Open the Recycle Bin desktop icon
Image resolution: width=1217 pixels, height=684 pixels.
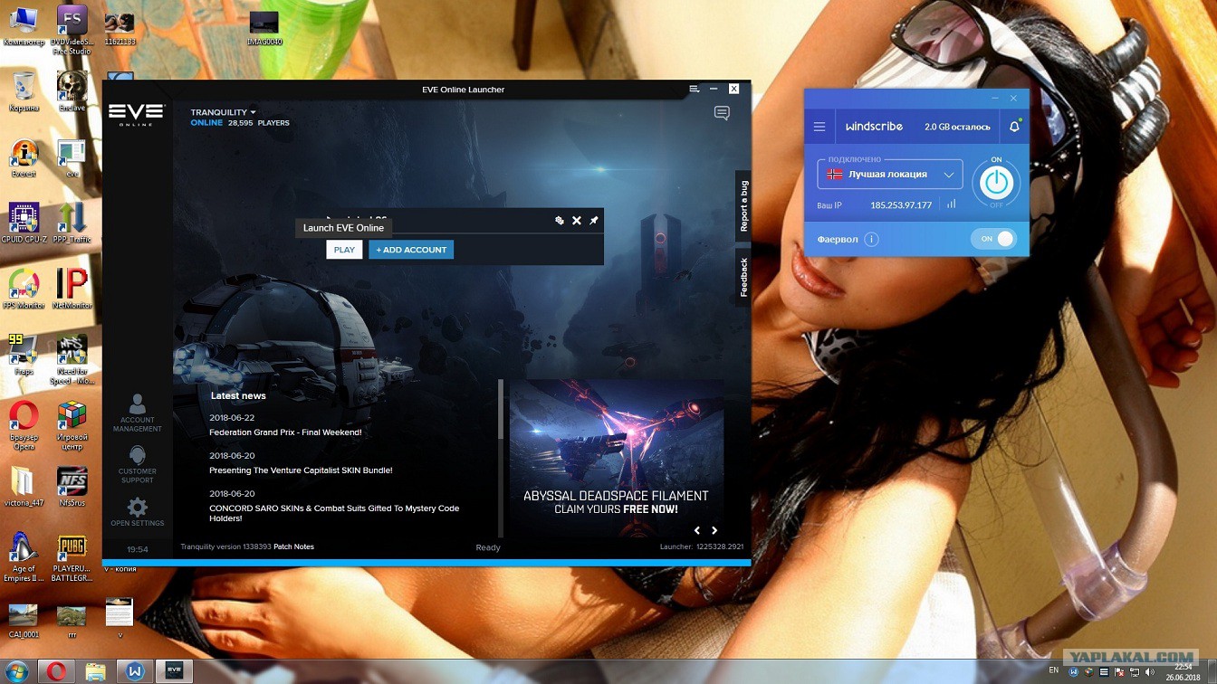pos(24,92)
